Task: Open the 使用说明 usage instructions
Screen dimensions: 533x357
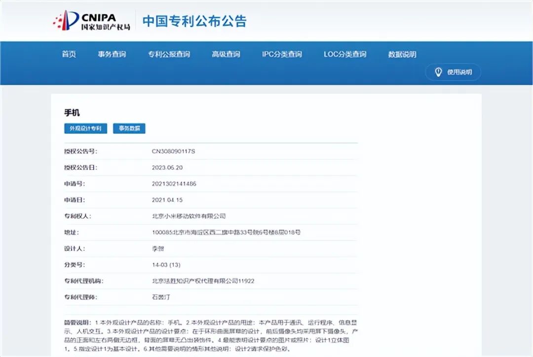Action: pos(454,72)
